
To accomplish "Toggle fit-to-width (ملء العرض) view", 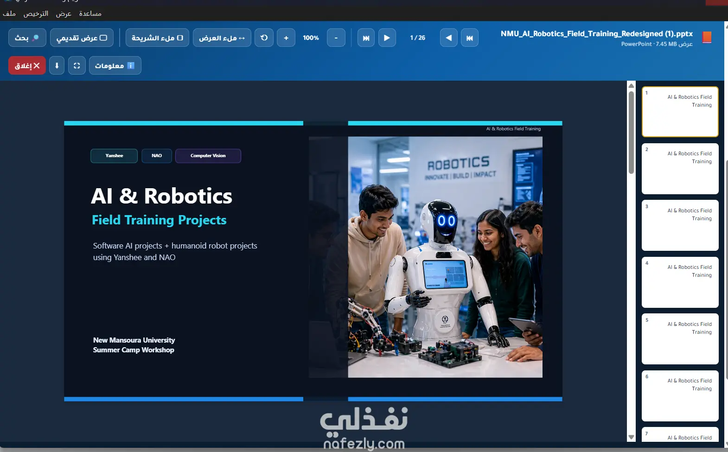I will tap(222, 38).
